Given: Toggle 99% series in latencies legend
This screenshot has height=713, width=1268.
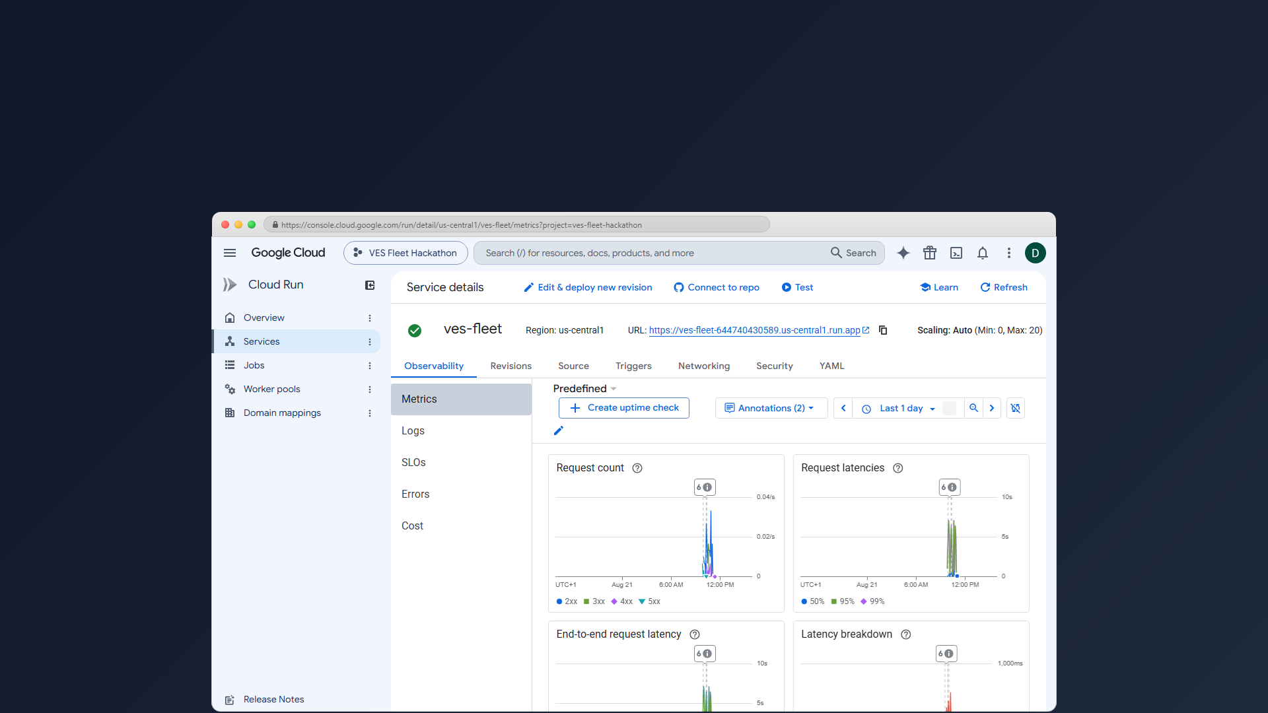Looking at the screenshot, I should (872, 601).
